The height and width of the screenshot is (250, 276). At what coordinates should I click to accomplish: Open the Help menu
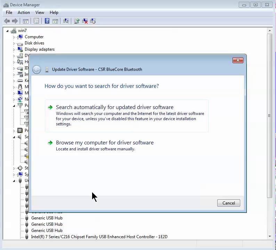[x=54, y=12]
